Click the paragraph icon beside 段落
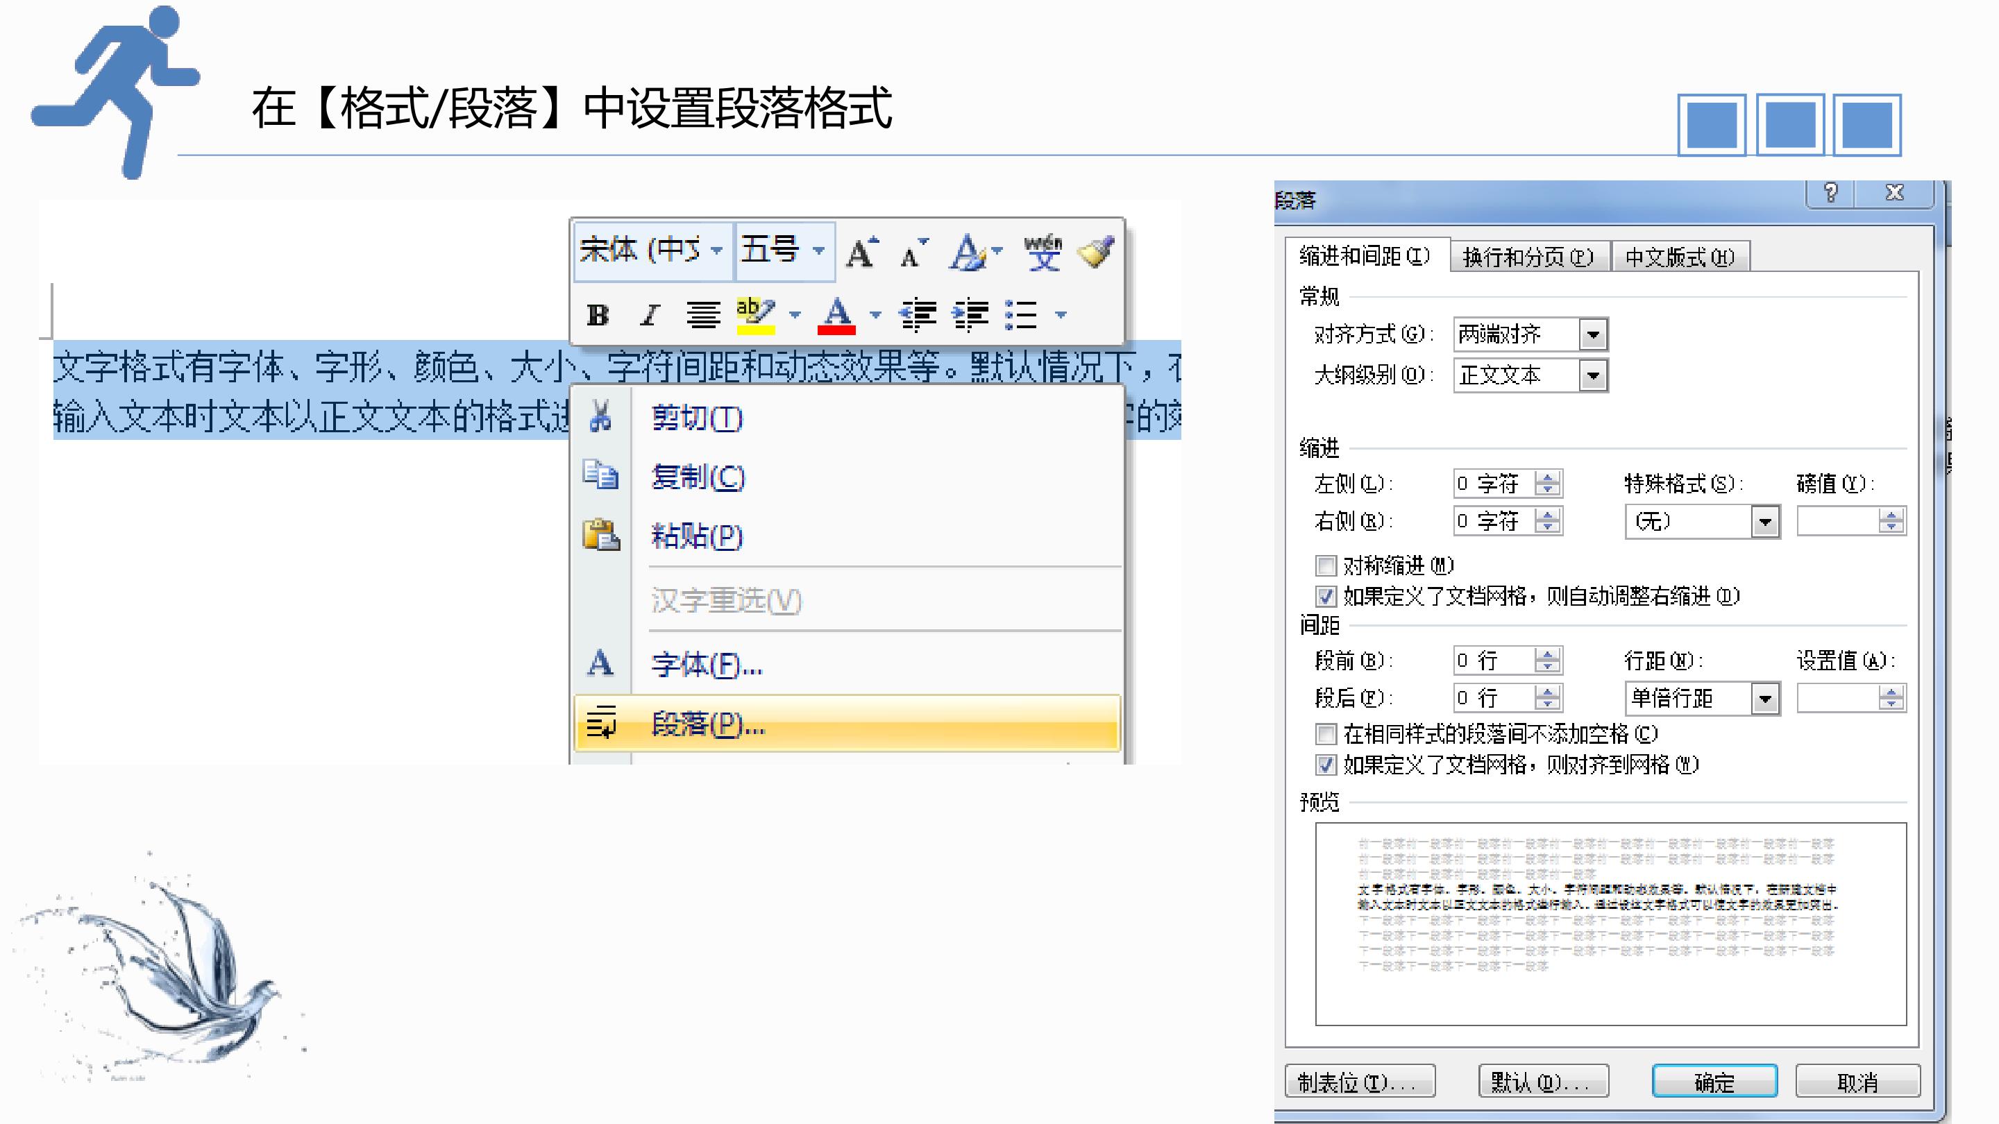The image size is (1999, 1124). tap(601, 722)
